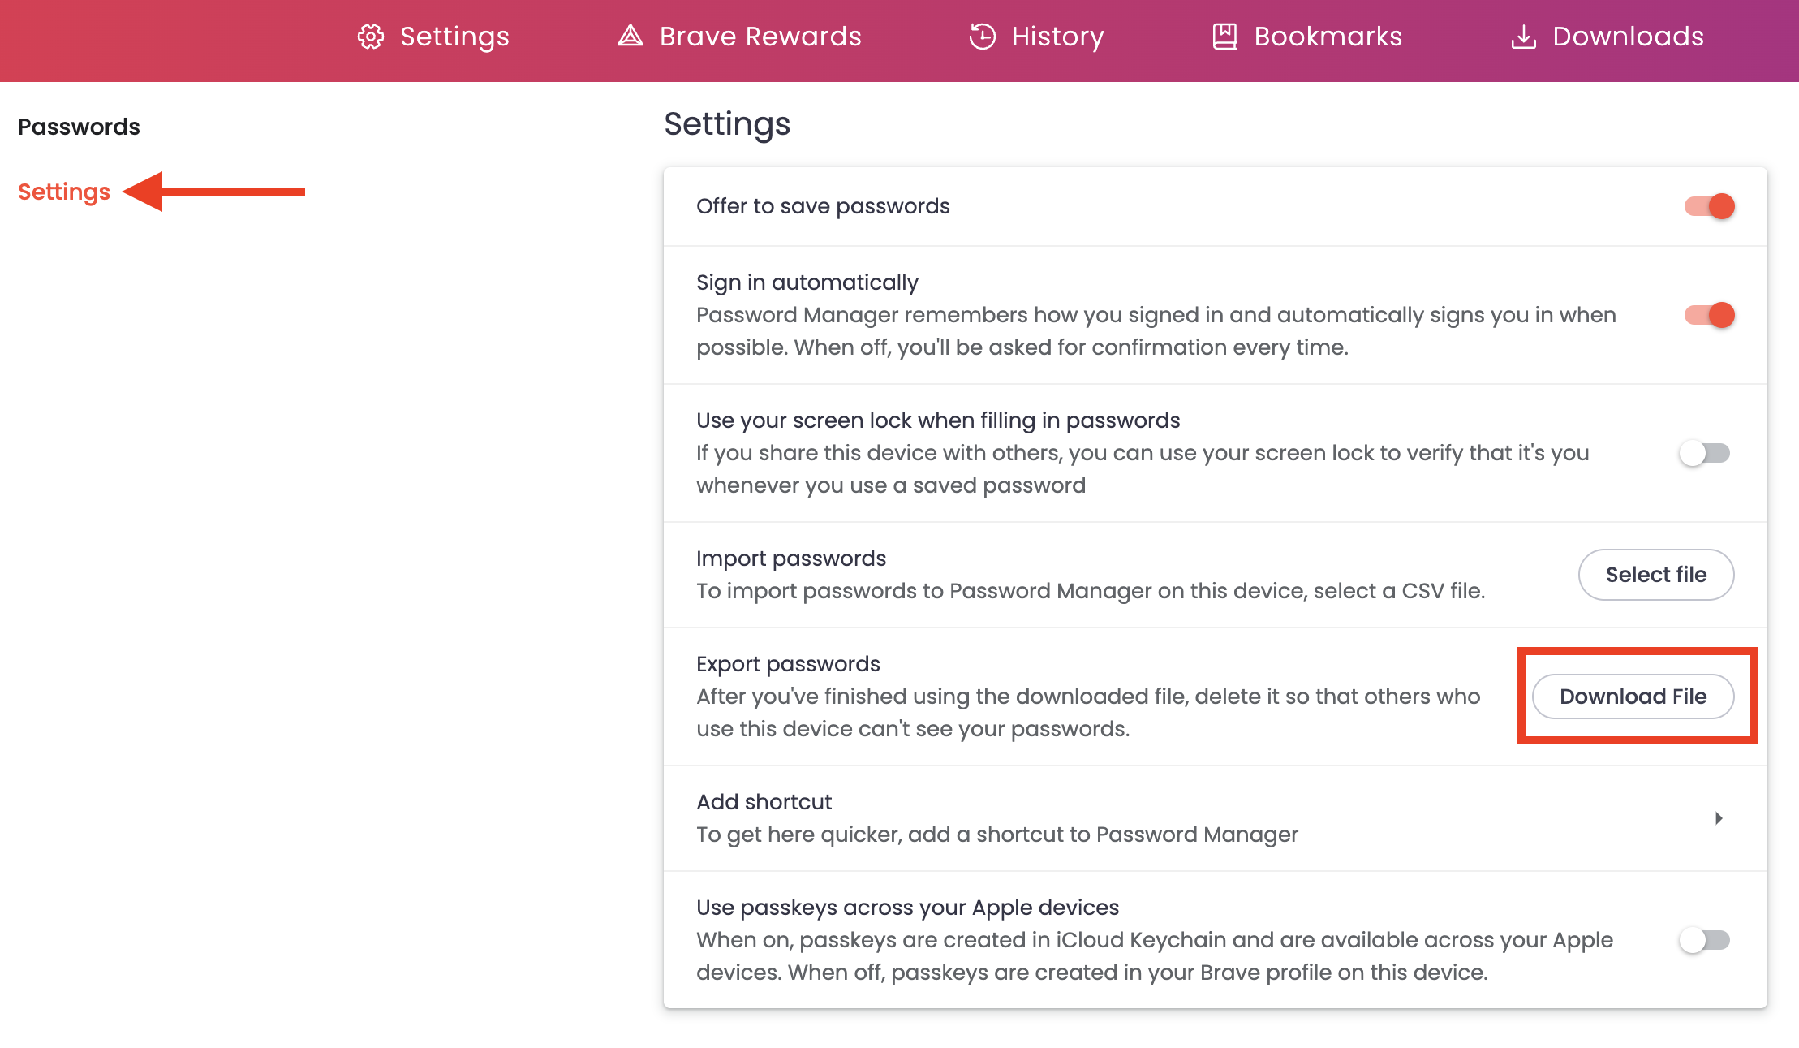Viewport: 1799px width, 1048px height.
Task: Switch to the Bookmarks tab label
Action: click(x=1328, y=37)
